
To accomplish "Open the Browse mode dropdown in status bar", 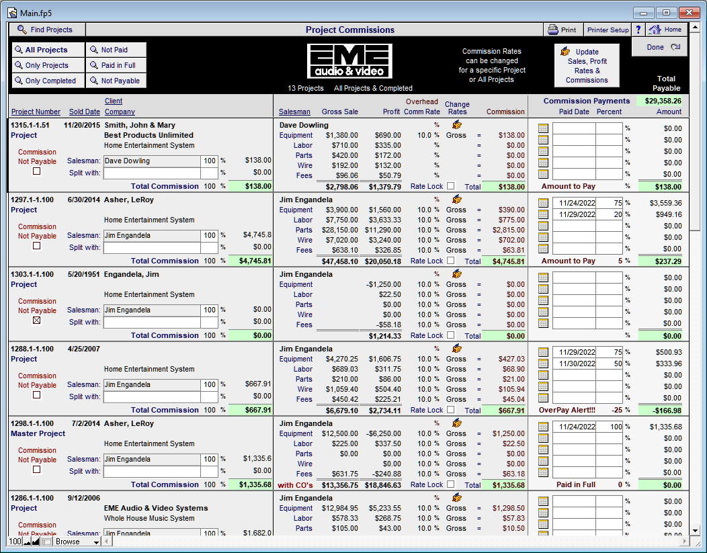I will pyautogui.click(x=77, y=542).
